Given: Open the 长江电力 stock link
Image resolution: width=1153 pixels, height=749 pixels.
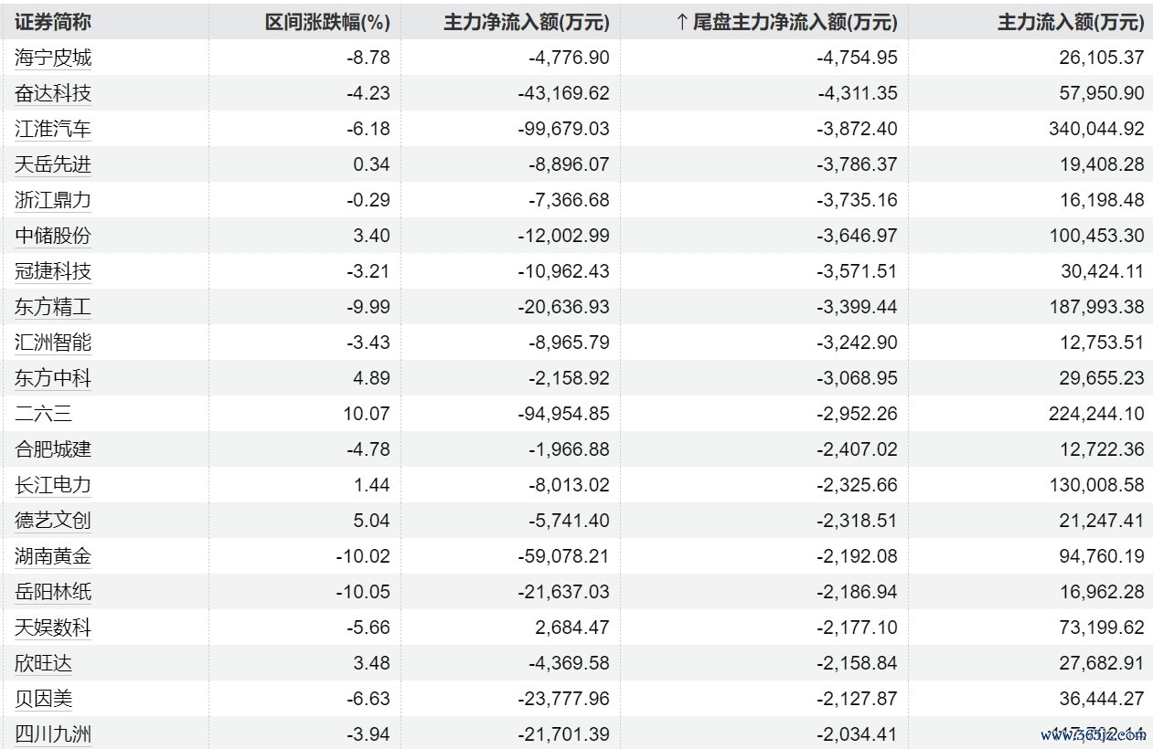Looking at the screenshot, I should pyautogui.click(x=53, y=485).
